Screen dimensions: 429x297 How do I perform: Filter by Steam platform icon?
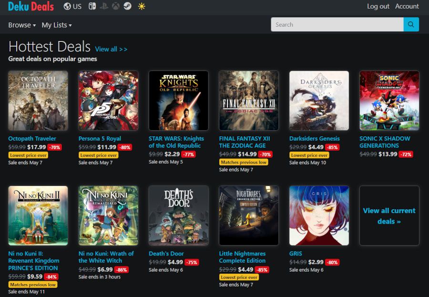coord(127,6)
